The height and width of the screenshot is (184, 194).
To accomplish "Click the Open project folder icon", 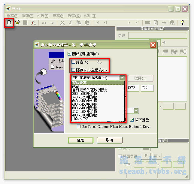I will 17,23.
